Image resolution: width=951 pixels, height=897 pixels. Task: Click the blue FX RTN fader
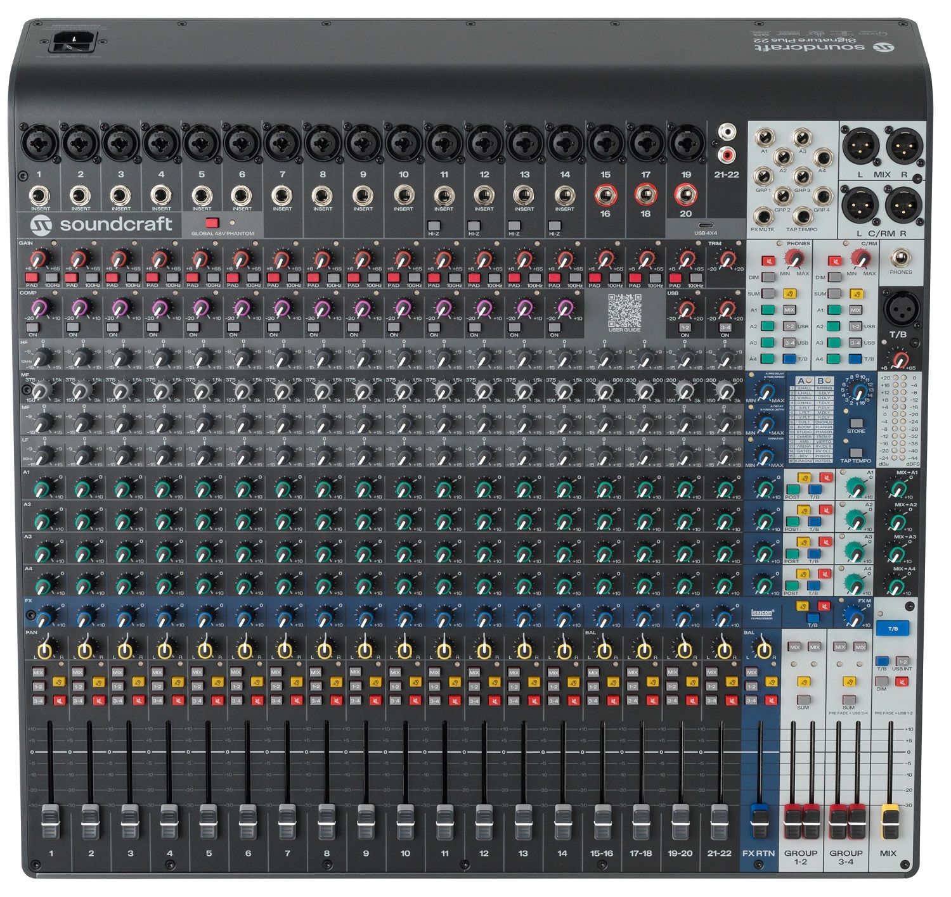point(759,822)
